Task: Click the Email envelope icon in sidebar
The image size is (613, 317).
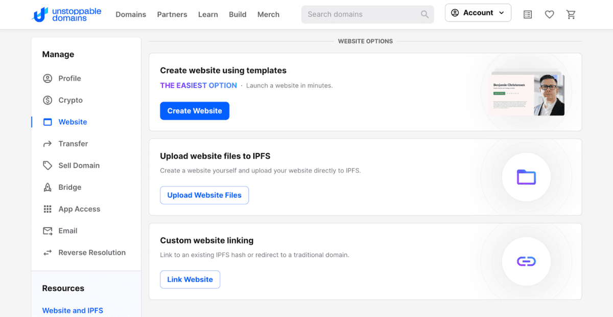Action: 48,231
